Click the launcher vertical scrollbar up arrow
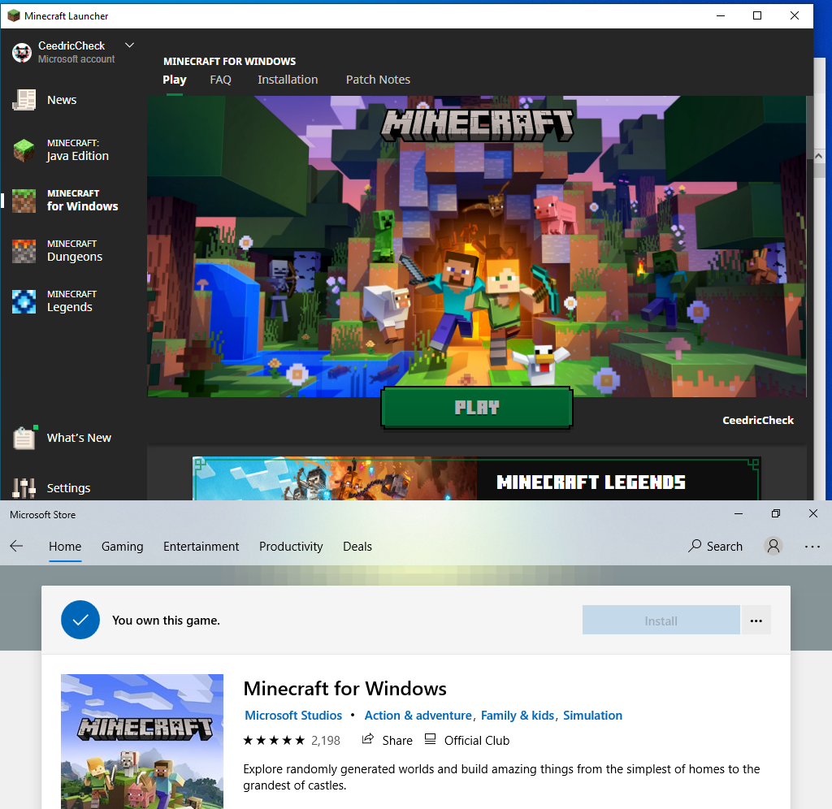 819,156
